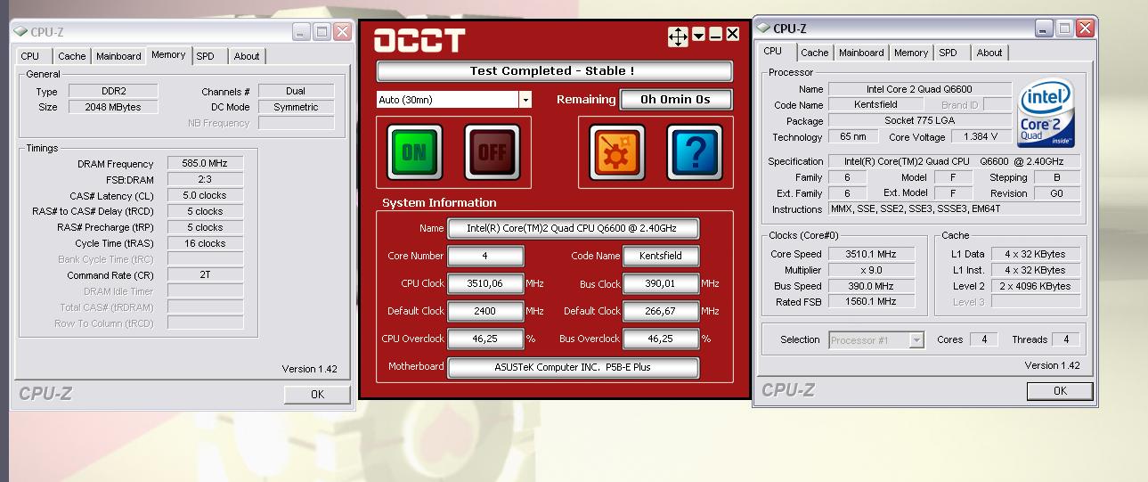Image resolution: width=1148 pixels, height=482 pixels.
Task: Click the Motherboard field ASUSTeK P5B-E Plus
Action: (572, 367)
